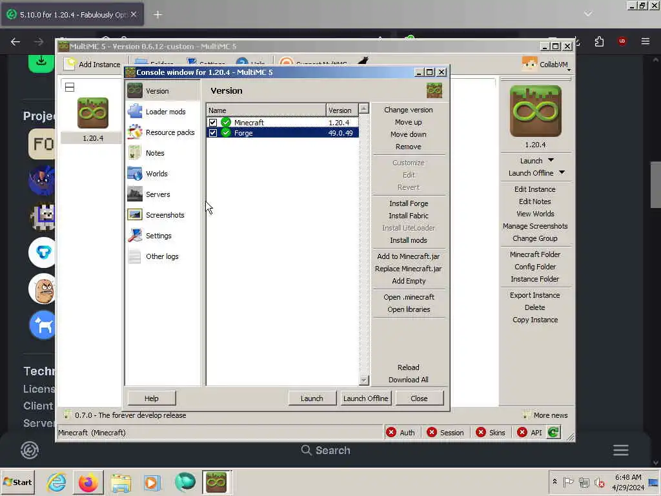This screenshot has height=496, width=661.
Task: Uncheck the Minecraft component checkbox
Action: pos(213,122)
